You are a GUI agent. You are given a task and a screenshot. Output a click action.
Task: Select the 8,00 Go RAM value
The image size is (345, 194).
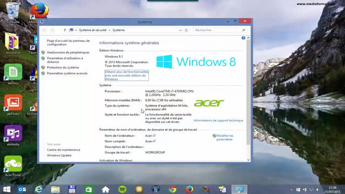tap(164, 100)
